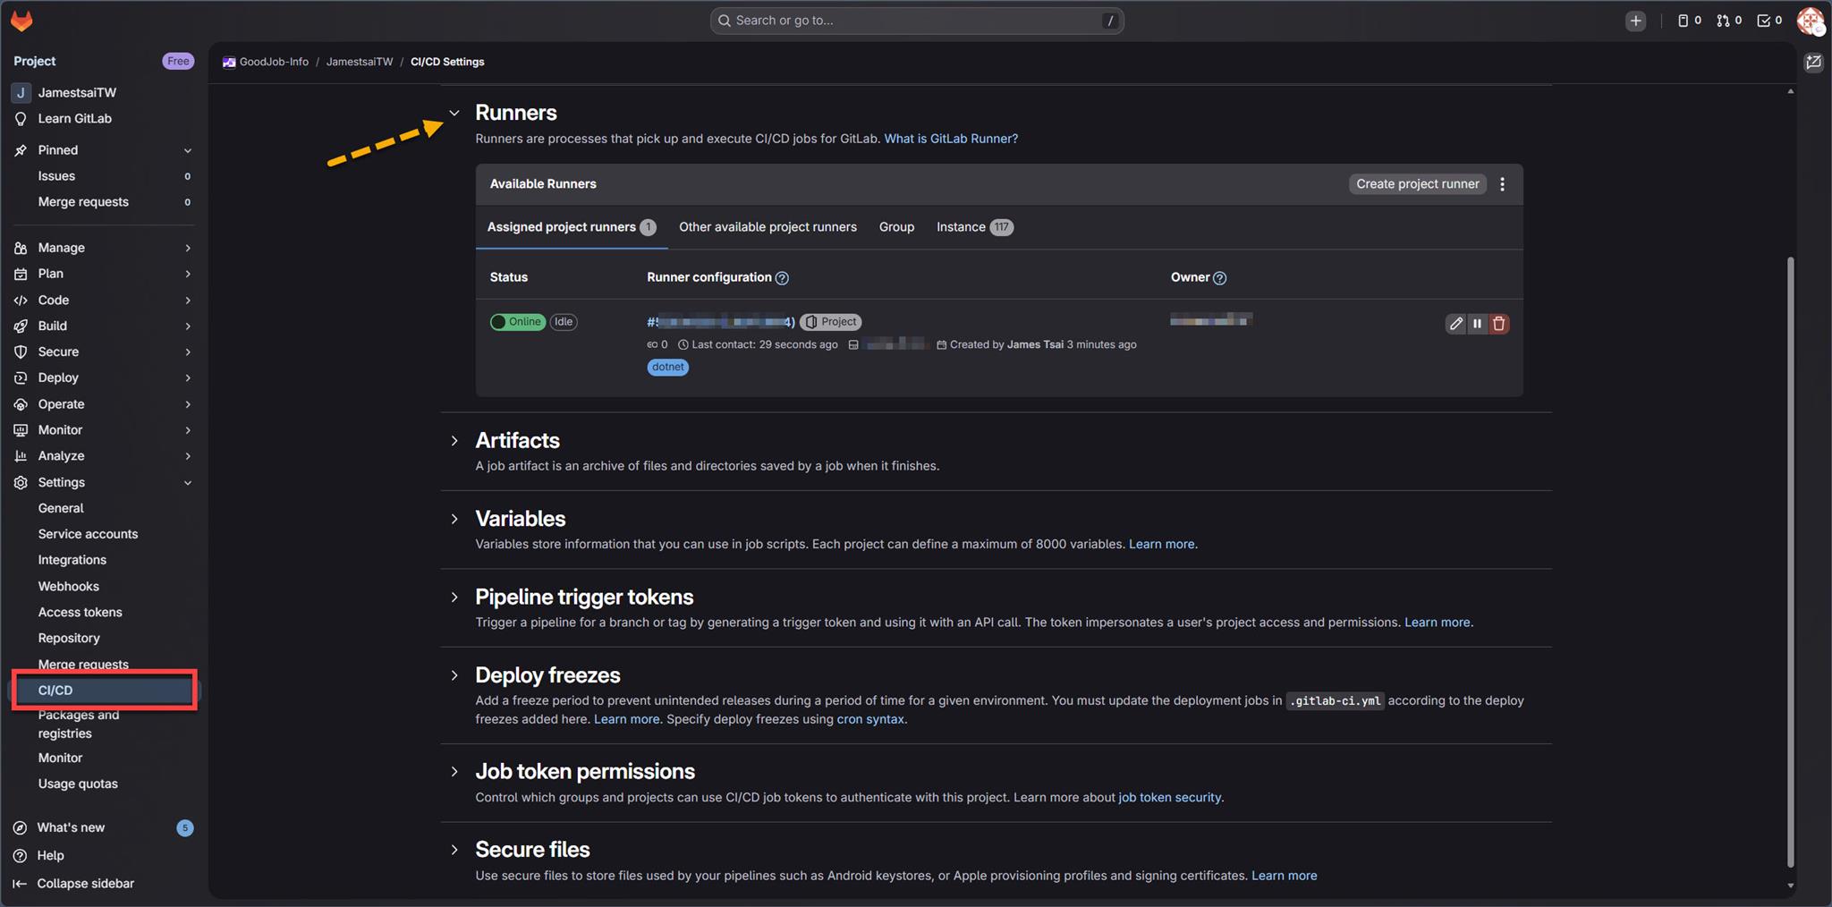Click the Runner configuration help icon
Viewport: 1832px width, 907px height.
point(782,278)
